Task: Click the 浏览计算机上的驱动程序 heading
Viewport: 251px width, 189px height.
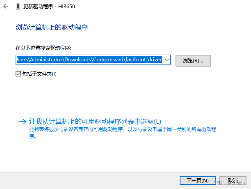Action: (52, 28)
